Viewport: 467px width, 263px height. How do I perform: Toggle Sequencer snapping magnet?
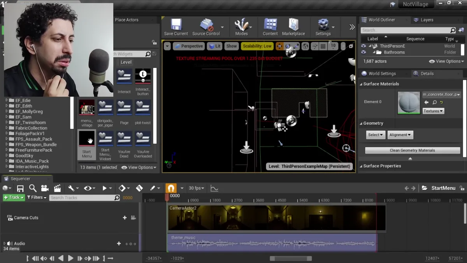(171, 188)
